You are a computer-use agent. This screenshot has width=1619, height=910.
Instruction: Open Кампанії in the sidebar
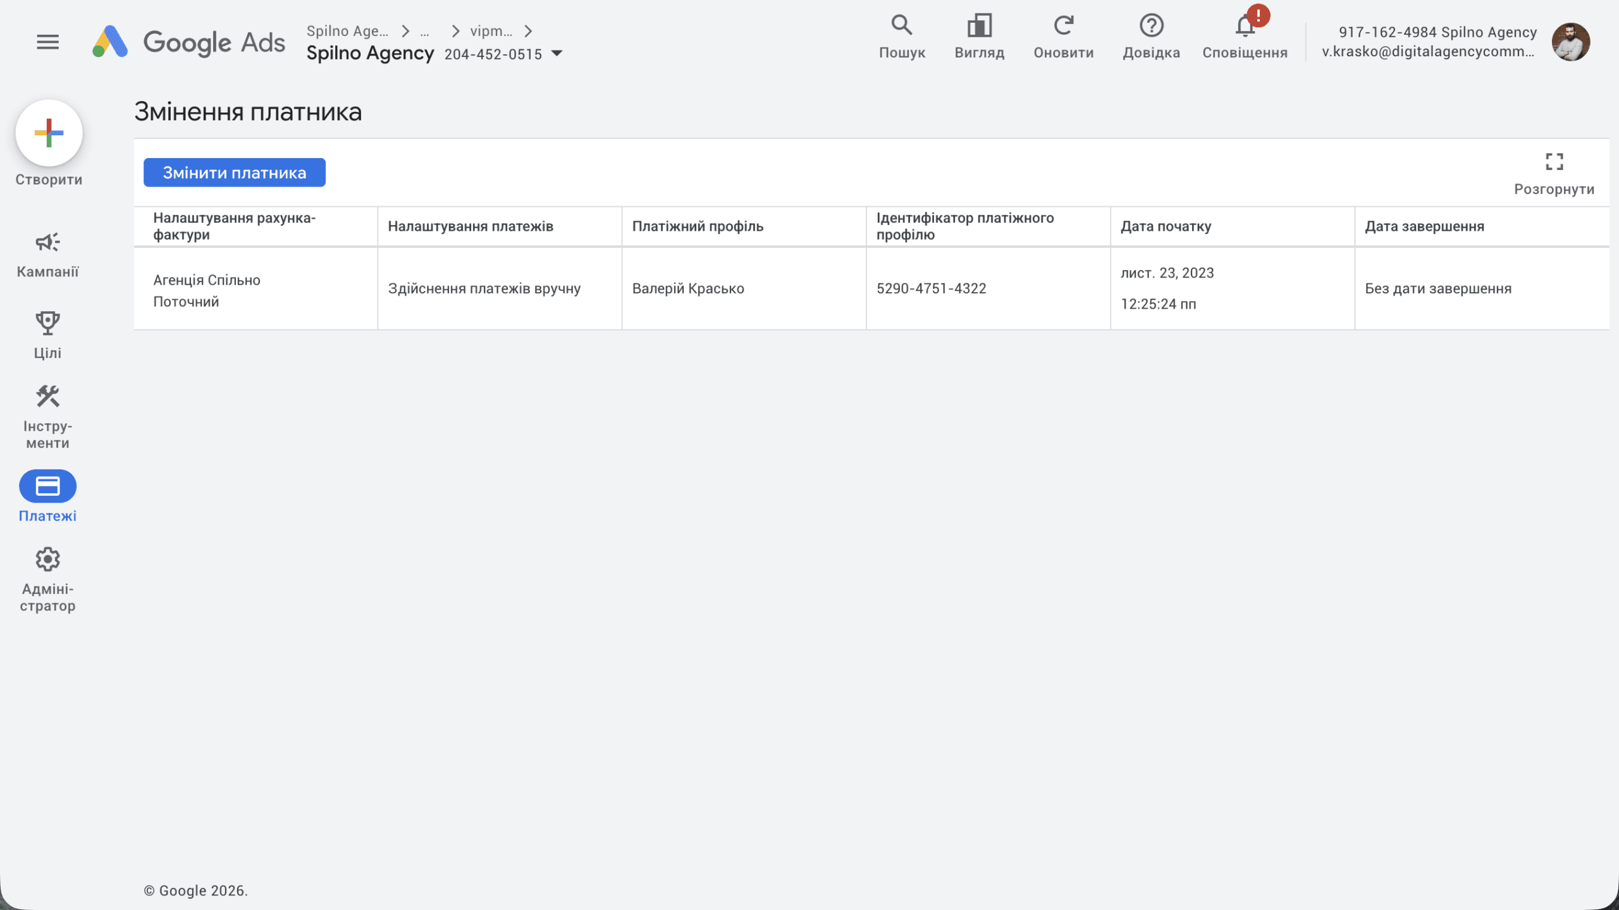click(47, 255)
